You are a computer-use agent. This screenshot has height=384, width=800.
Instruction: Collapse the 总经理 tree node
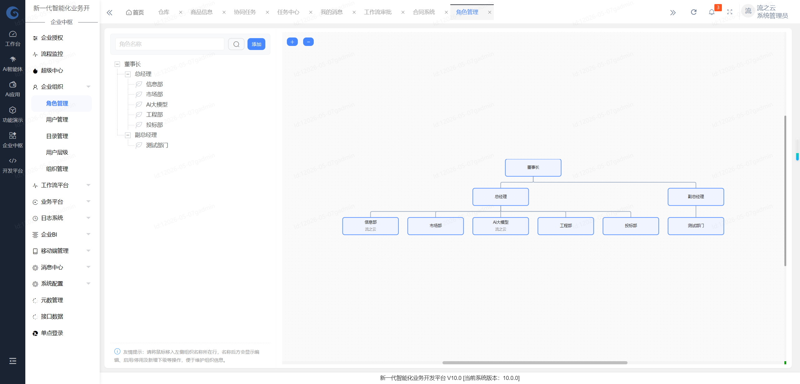[x=128, y=74]
